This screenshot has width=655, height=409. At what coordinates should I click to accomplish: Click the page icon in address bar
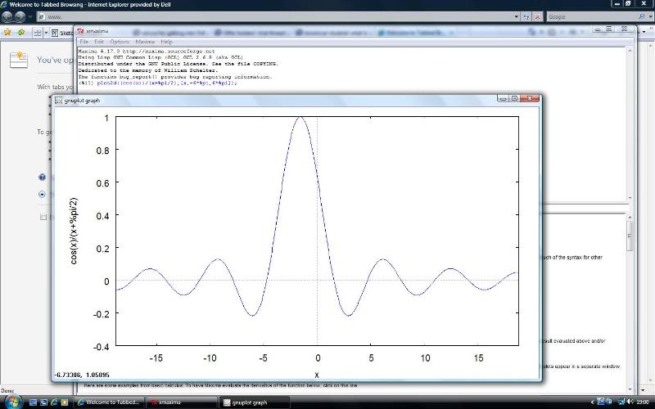pos(43,16)
